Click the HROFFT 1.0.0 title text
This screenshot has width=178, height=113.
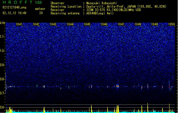(x=22, y=2)
